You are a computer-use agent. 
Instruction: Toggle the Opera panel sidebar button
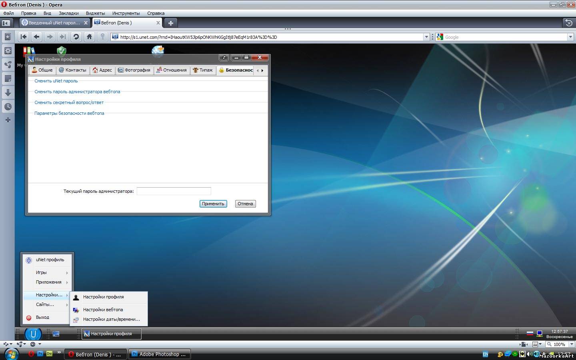coord(6,23)
